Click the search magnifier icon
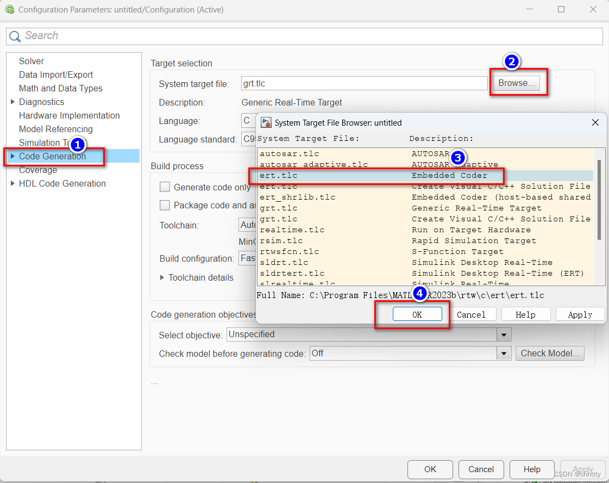The image size is (609, 483). pos(15,36)
